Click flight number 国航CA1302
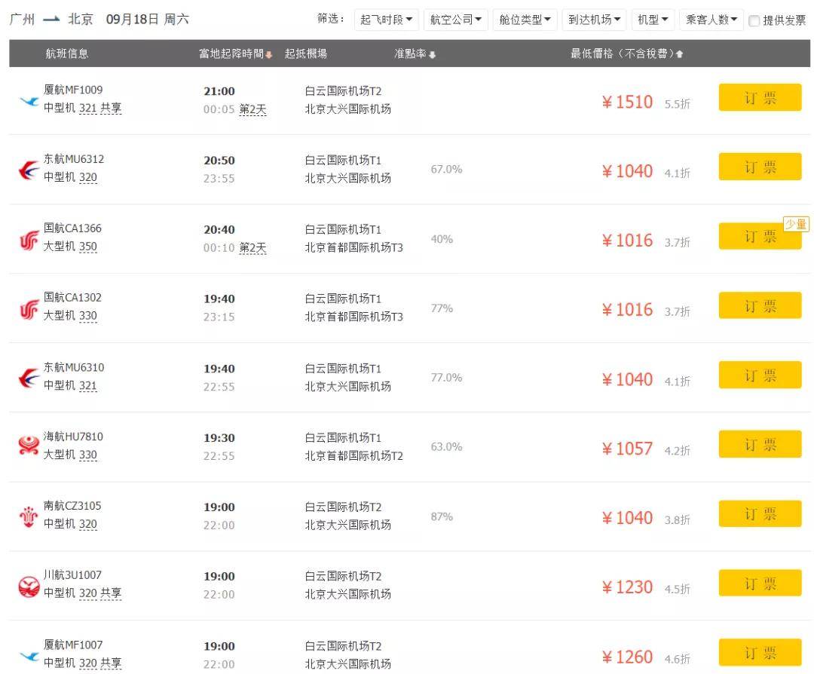The height and width of the screenshot is (674, 814). click(72, 298)
